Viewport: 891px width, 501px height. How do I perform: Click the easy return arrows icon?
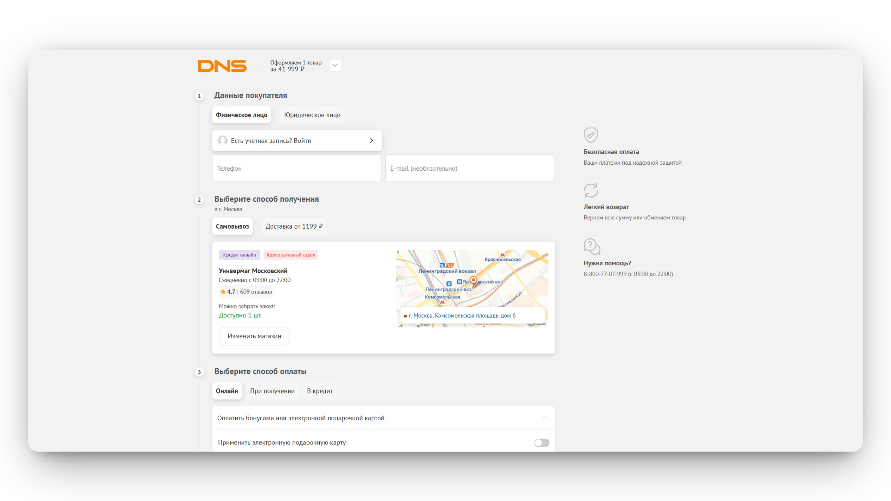(590, 191)
